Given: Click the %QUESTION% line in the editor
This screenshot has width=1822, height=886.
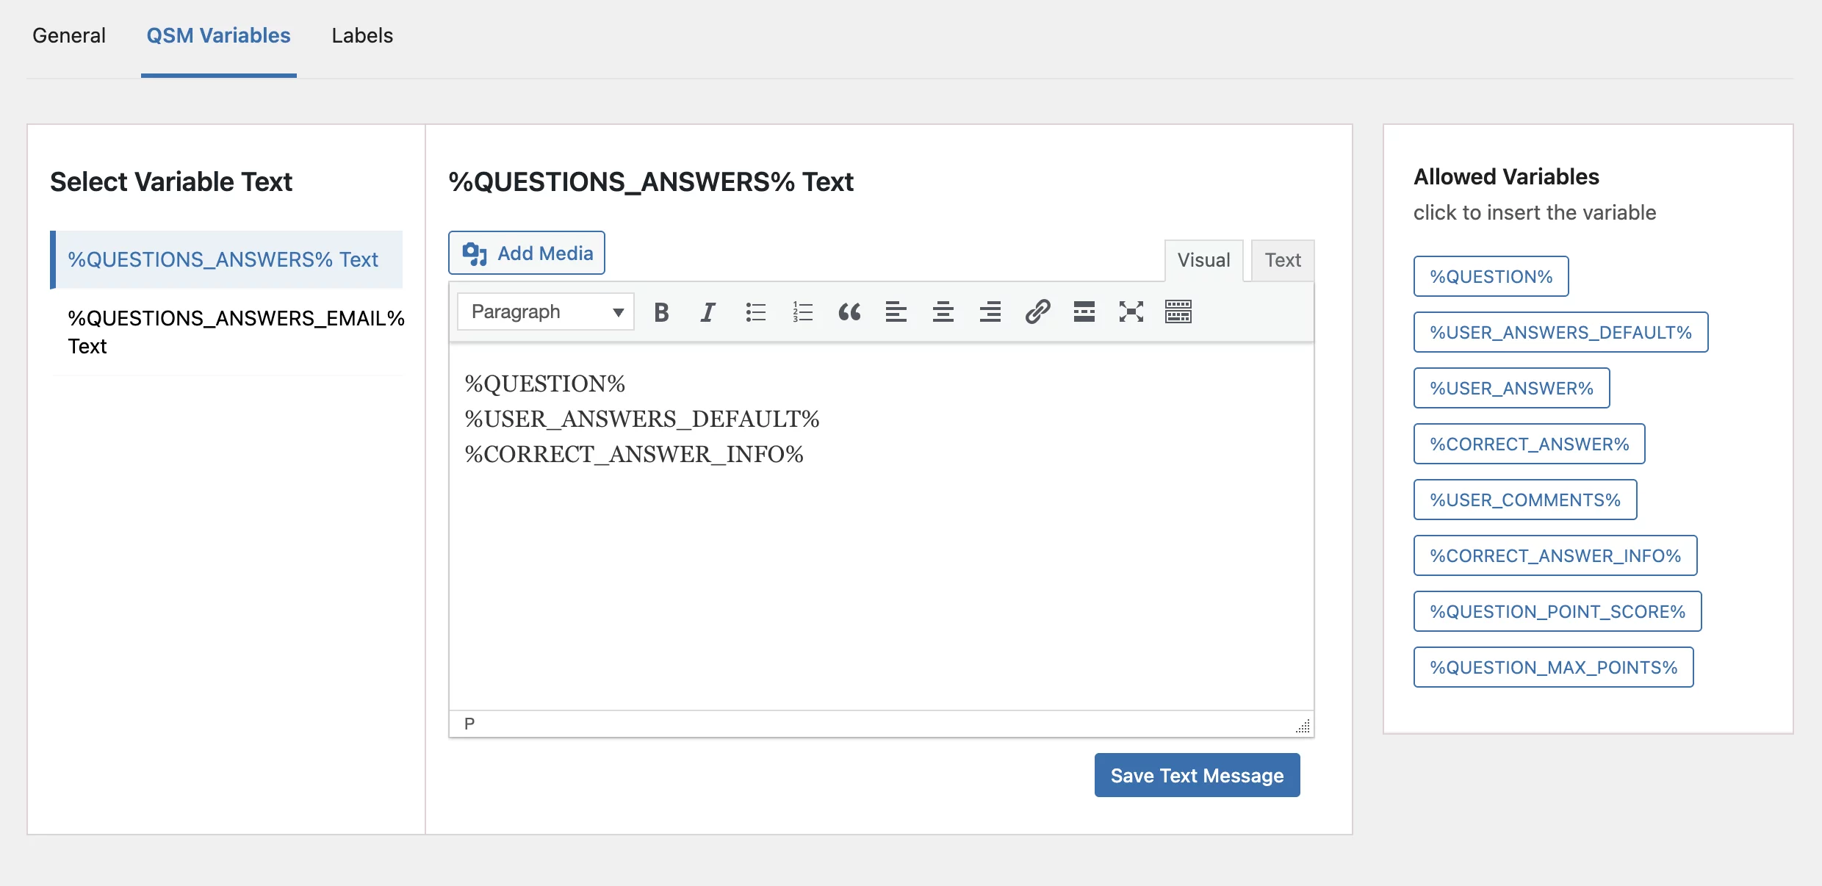Looking at the screenshot, I should 545,383.
